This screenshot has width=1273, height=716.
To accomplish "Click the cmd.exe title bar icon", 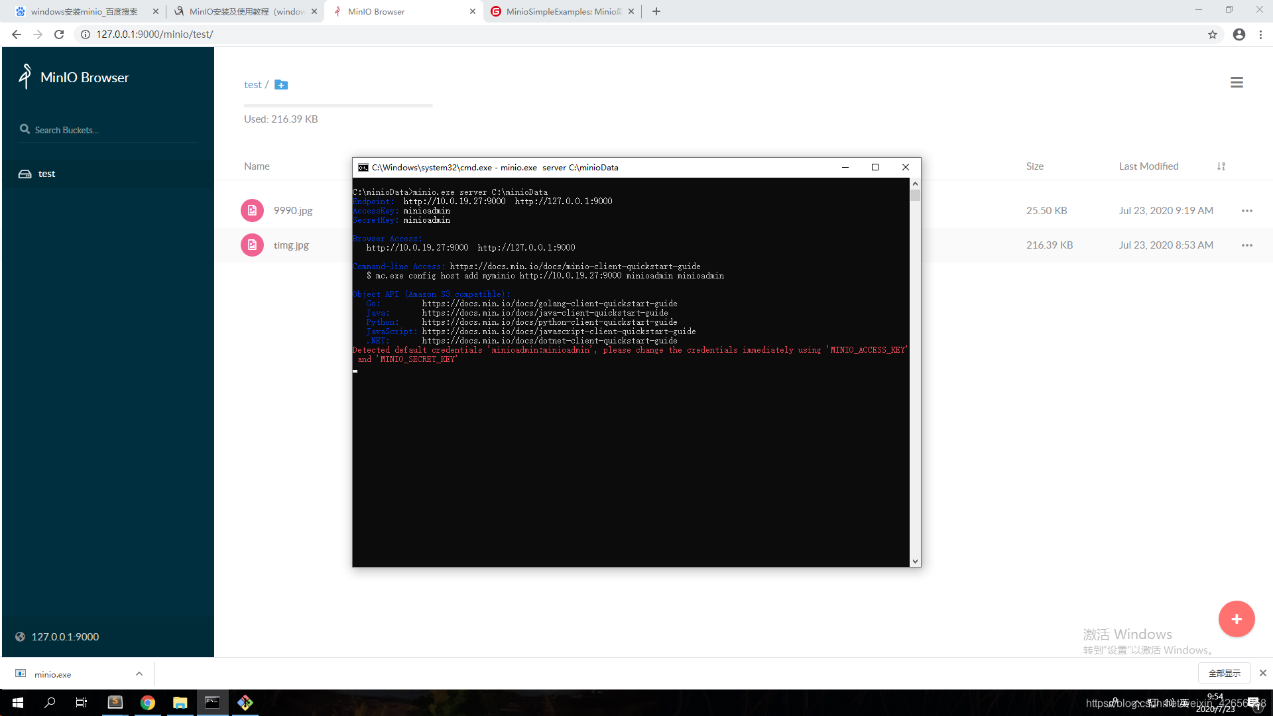I will pyautogui.click(x=363, y=168).
